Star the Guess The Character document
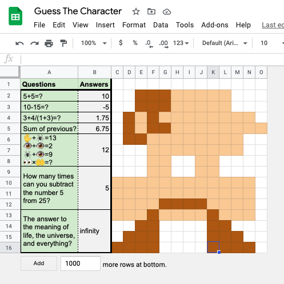 point(136,11)
